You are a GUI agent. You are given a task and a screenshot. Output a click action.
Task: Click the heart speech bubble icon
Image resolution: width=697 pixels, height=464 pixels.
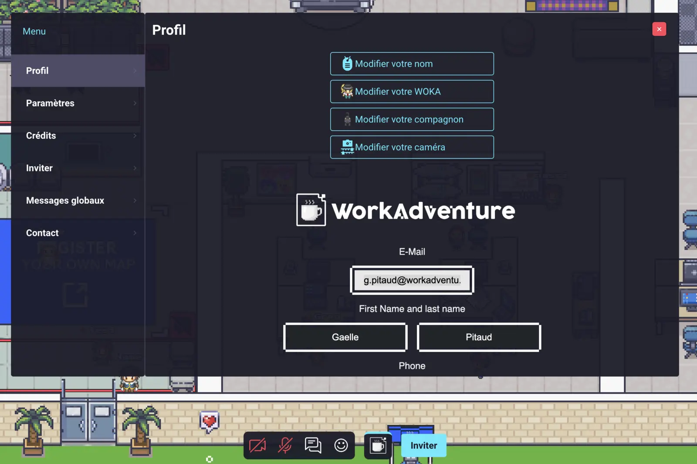click(x=209, y=421)
